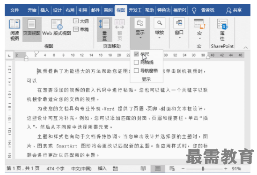257x175 pixels.
Task: Click the right indent marker on ruler
Action: (208, 57)
